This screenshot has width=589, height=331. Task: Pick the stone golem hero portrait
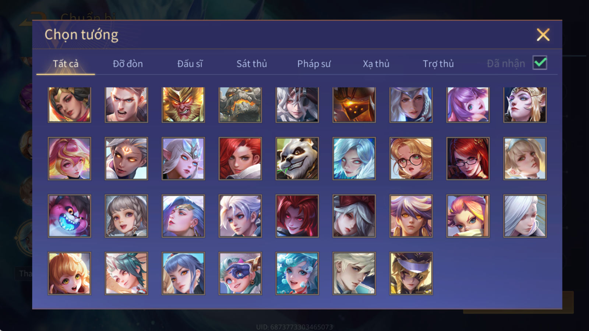pos(240,105)
